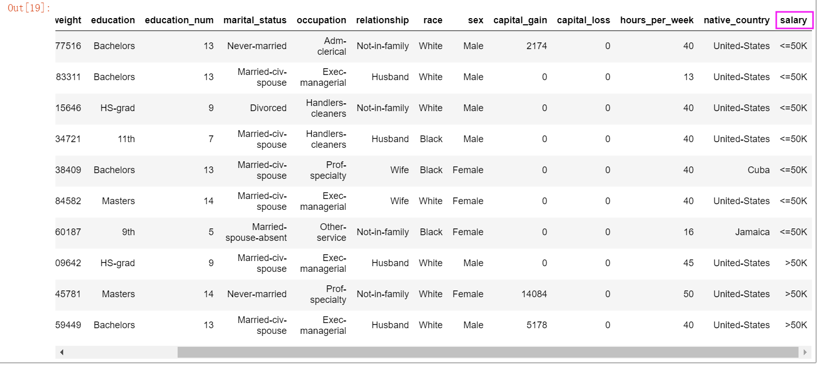Image resolution: width=827 pixels, height=368 pixels.
Task: Click the Adm-clerical occupation cell
Action: pyautogui.click(x=331, y=46)
